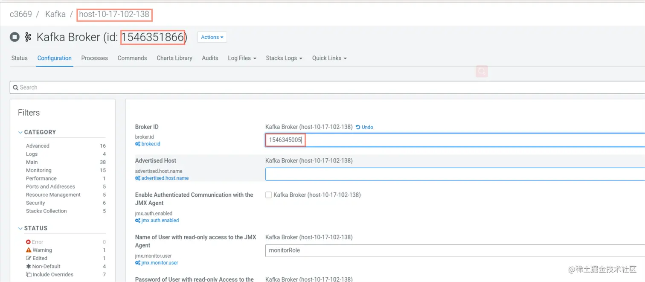
Task: Open the jmx.auth.enabled property link
Action: 160,221
